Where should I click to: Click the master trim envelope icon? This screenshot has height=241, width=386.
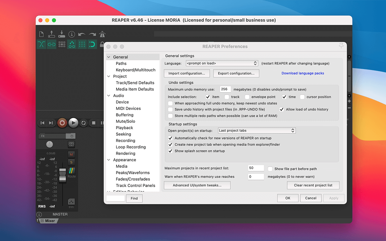71,202
